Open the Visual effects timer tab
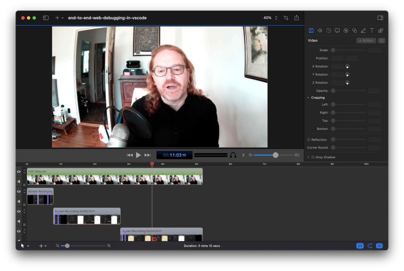This screenshot has height=271, width=404. (x=329, y=31)
